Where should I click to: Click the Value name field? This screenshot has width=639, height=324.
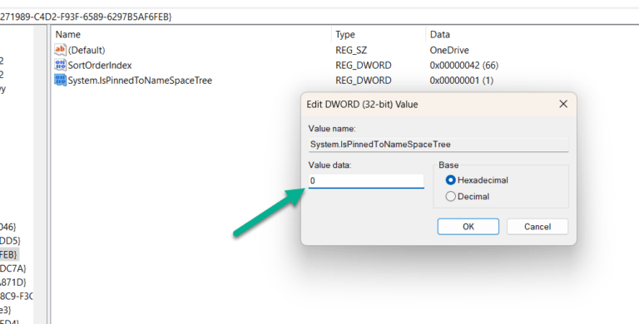(x=438, y=145)
